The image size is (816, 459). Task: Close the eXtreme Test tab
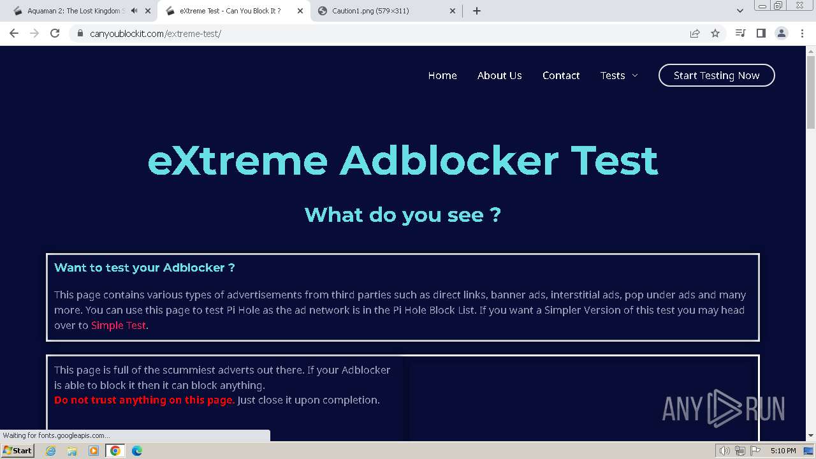pyautogui.click(x=300, y=11)
